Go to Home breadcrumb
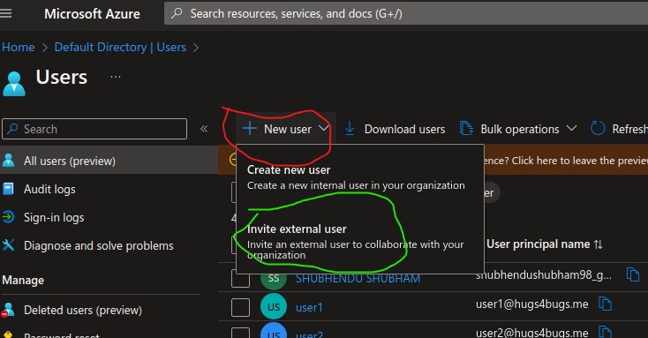This screenshot has height=338, width=648. pyautogui.click(x=19, y=47)
